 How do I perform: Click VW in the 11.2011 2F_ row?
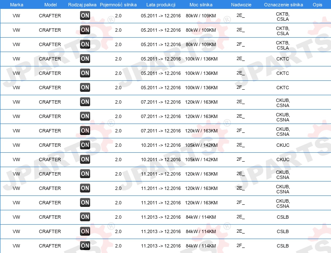[x=16, y=203]
